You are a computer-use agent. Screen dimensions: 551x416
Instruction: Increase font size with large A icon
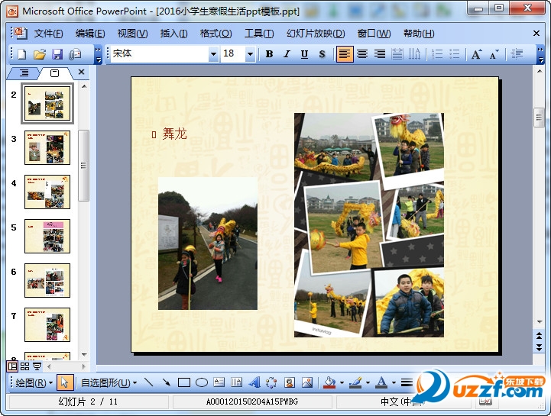[x=477, y=54]
